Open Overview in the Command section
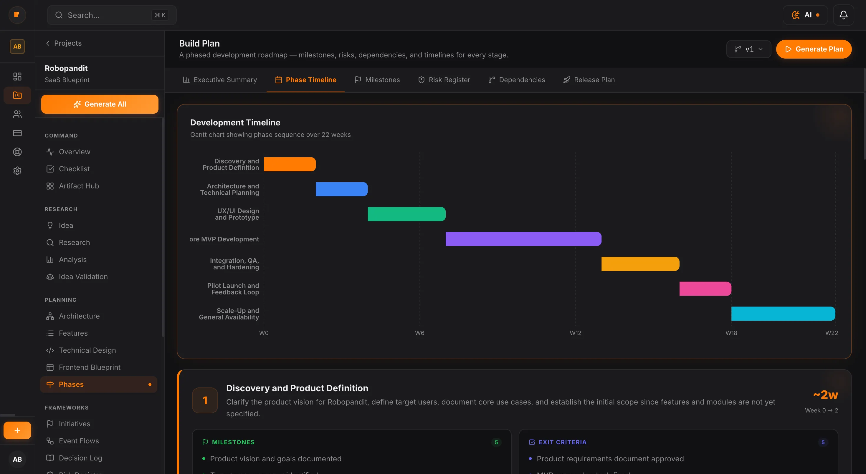 pos(98,152)
